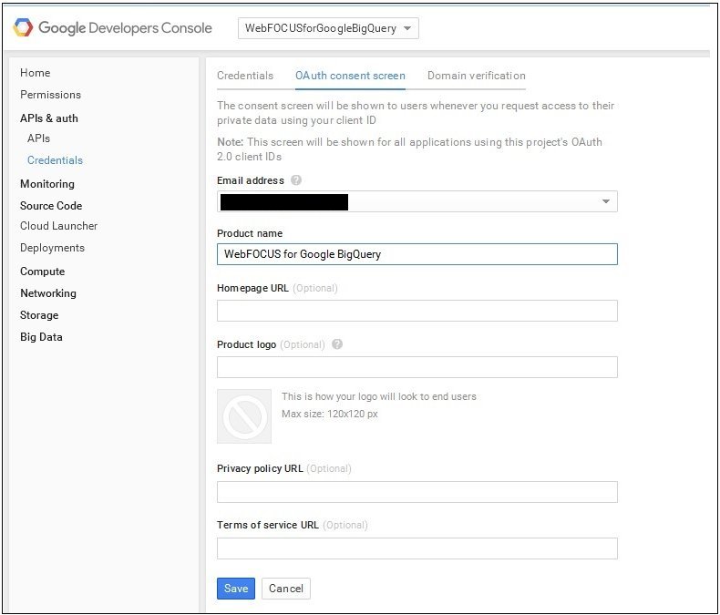720x615 pixels.
Task: Click the Terms of service URL field
Action: pos(417,548)
